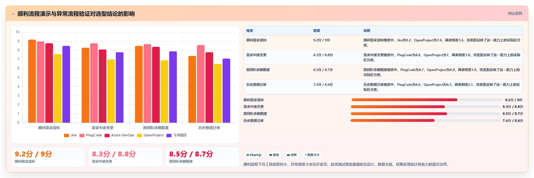Open the 9.2分 / 9分 stat card
This screenshot has height=178, width=534.
[48, 157]
